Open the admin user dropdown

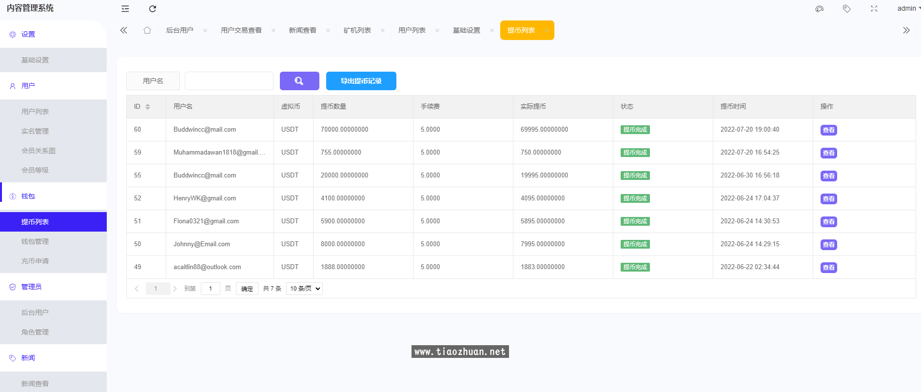[909, 8]
